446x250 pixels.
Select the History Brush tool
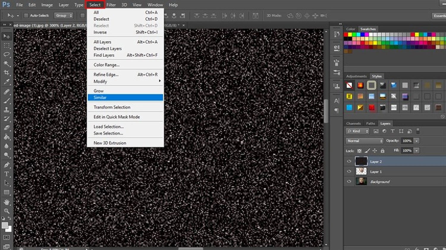pos(7,119)
